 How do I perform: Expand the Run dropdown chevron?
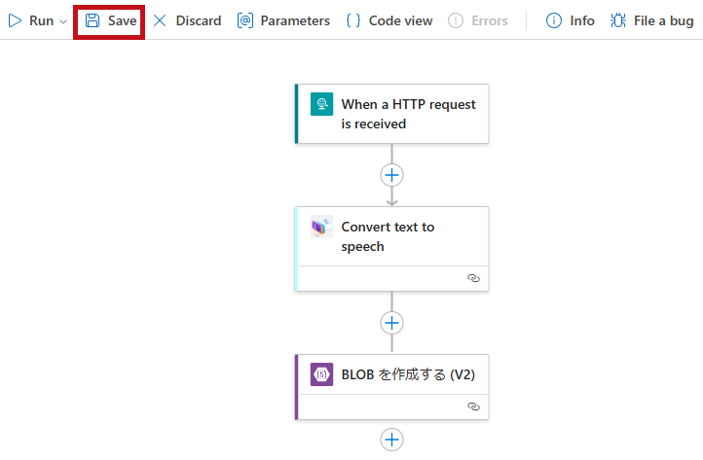[x=63, y=21]
